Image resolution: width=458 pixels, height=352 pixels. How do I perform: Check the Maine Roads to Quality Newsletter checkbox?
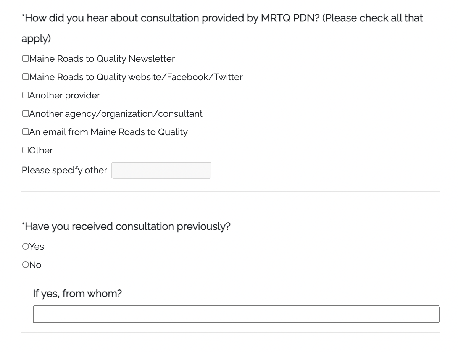pyautogui.click(x=25, y=59)
